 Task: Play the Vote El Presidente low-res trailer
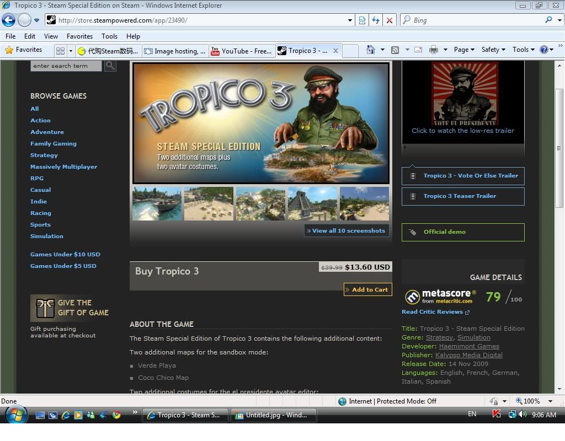click(x=463, y=103)
